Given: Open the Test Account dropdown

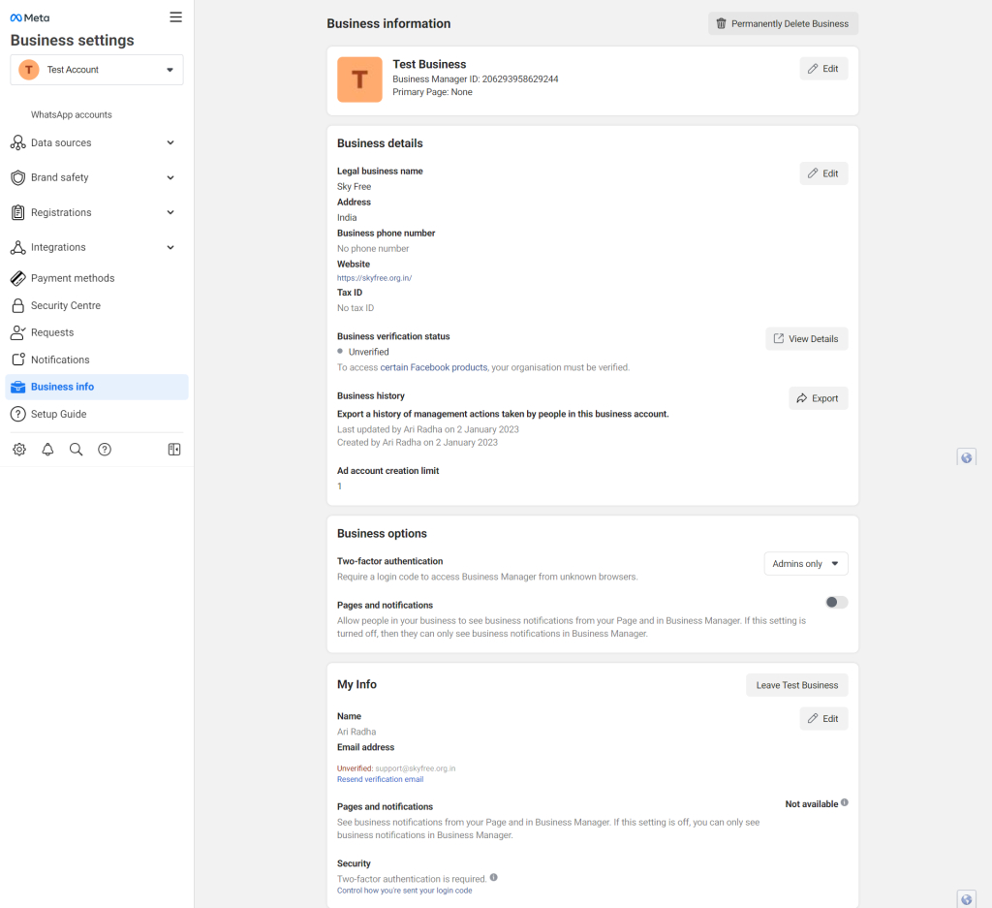Looking at the screenshot, I should pyautogui.click(x=97, y=70).
